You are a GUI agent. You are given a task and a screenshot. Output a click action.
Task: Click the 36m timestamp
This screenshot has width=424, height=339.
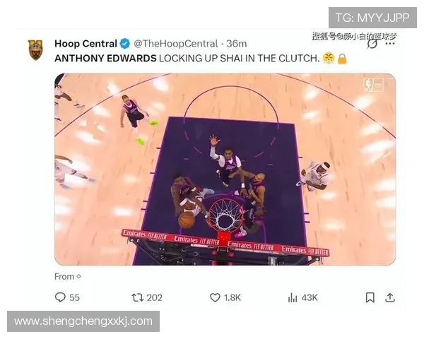236,44
